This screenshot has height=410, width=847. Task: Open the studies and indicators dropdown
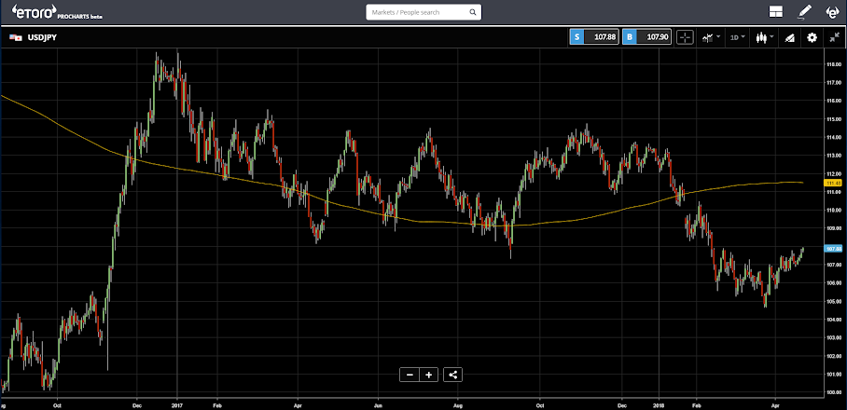coord(710,37)
